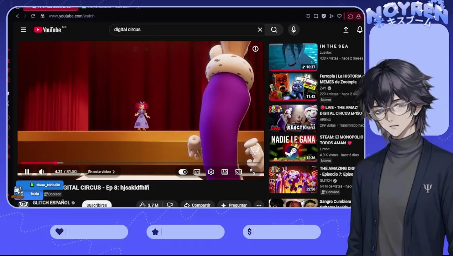Open the browser extensions puzzle icon
Image resolution: width=453 pixels, height=256 pixels.
pos(351,16)
